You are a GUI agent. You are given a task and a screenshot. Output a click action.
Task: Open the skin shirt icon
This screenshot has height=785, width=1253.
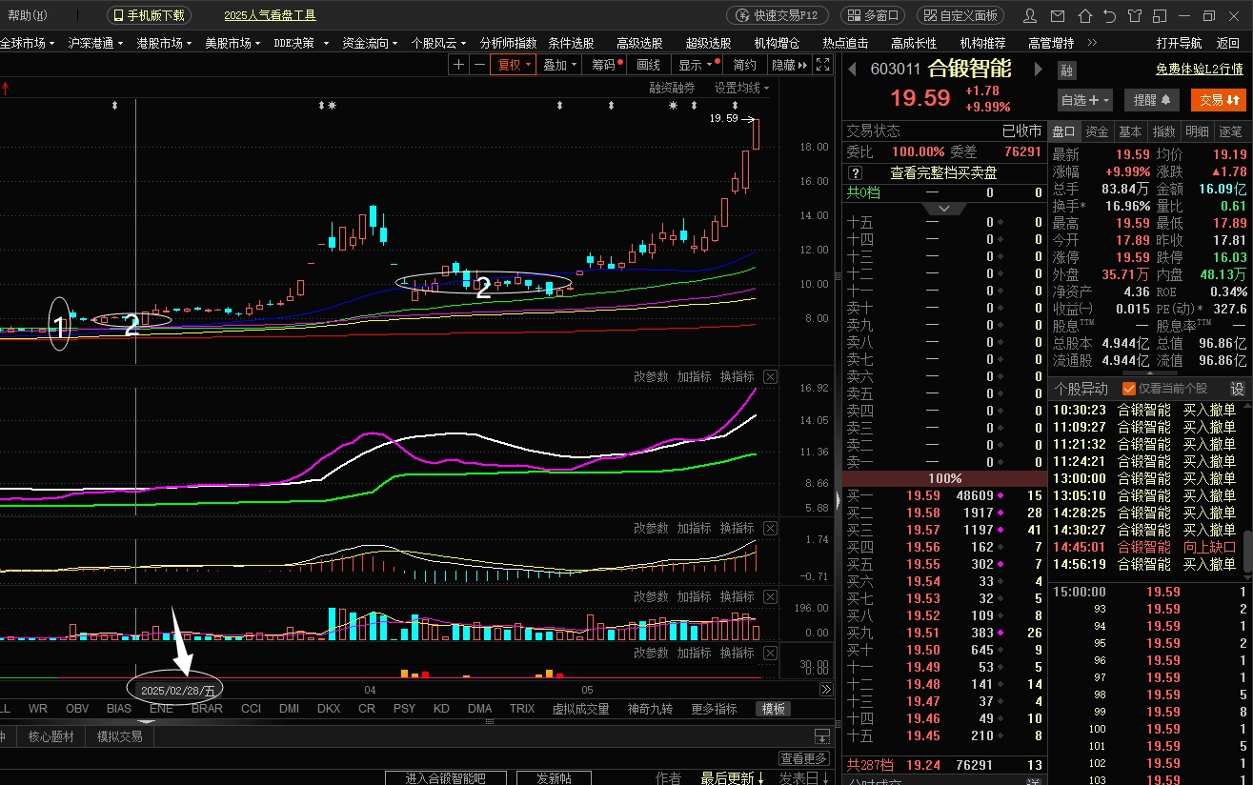[1136, 15]
